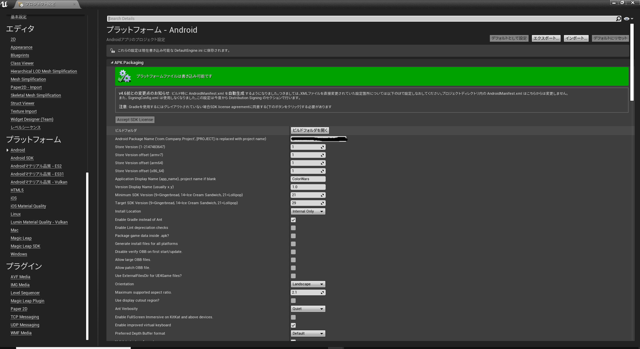Click the redacted Android Package Name field
Screen dimensions: 640x349
[x=318, y=139]
